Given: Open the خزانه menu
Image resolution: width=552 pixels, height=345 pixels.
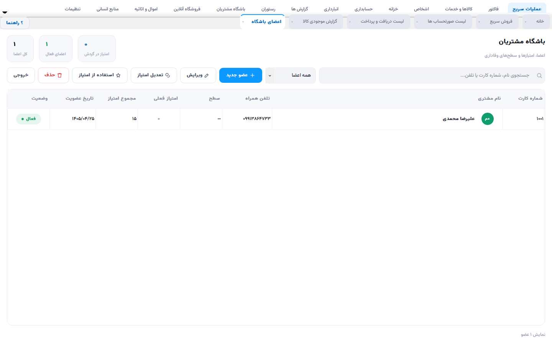Looking at the screenshot, I should (393, 9).
